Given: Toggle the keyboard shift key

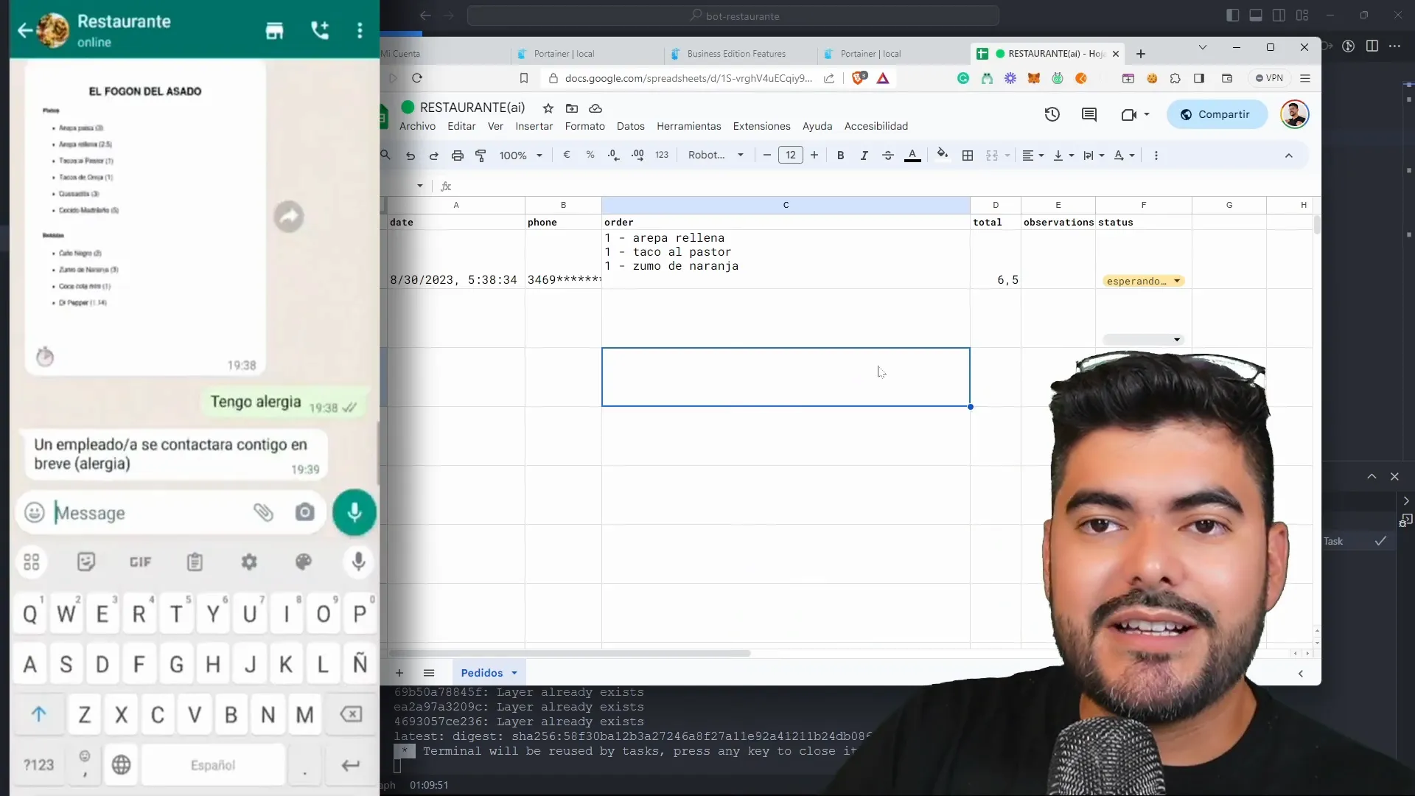Looking at the screenshot, I should (x=39, y=714).
